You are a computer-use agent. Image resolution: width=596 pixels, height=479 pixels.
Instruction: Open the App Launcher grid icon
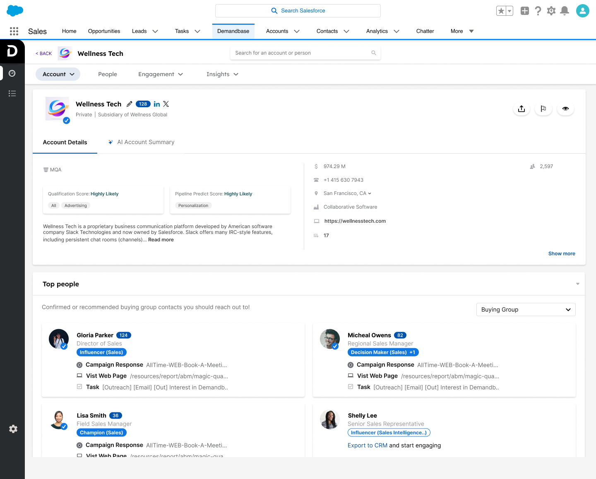coord(14,31)
